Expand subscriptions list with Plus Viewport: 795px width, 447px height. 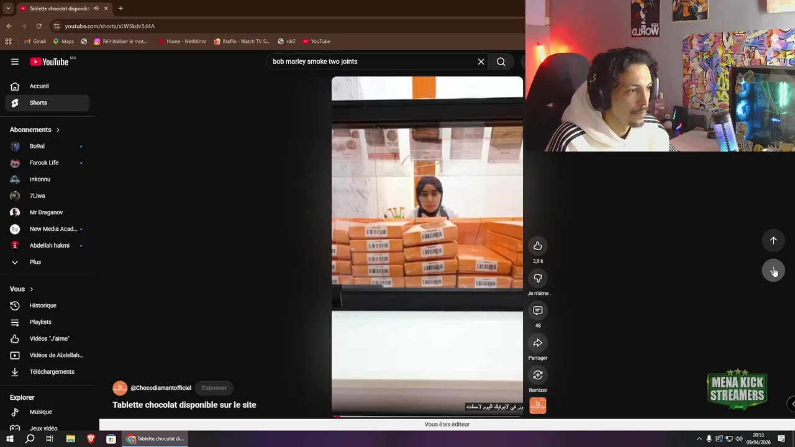point(47,262)
